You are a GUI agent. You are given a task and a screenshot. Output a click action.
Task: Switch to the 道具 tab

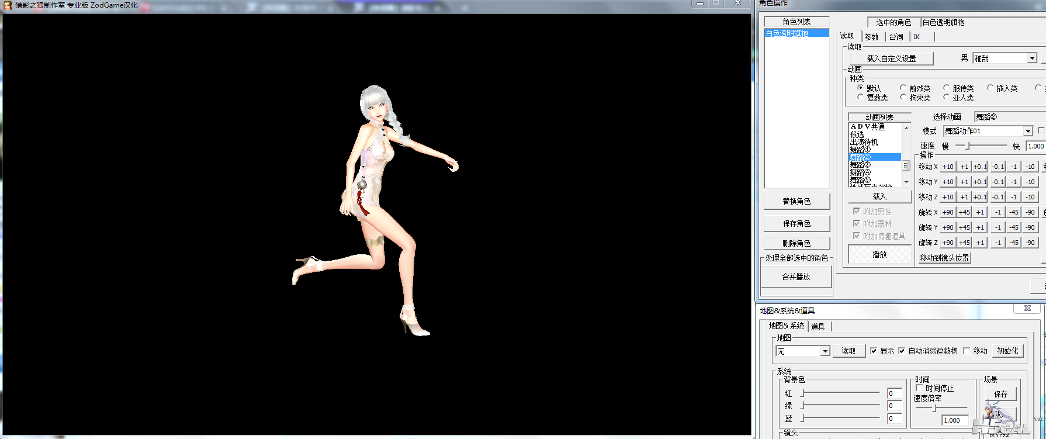pyautogui.click(x=818, y=326)
